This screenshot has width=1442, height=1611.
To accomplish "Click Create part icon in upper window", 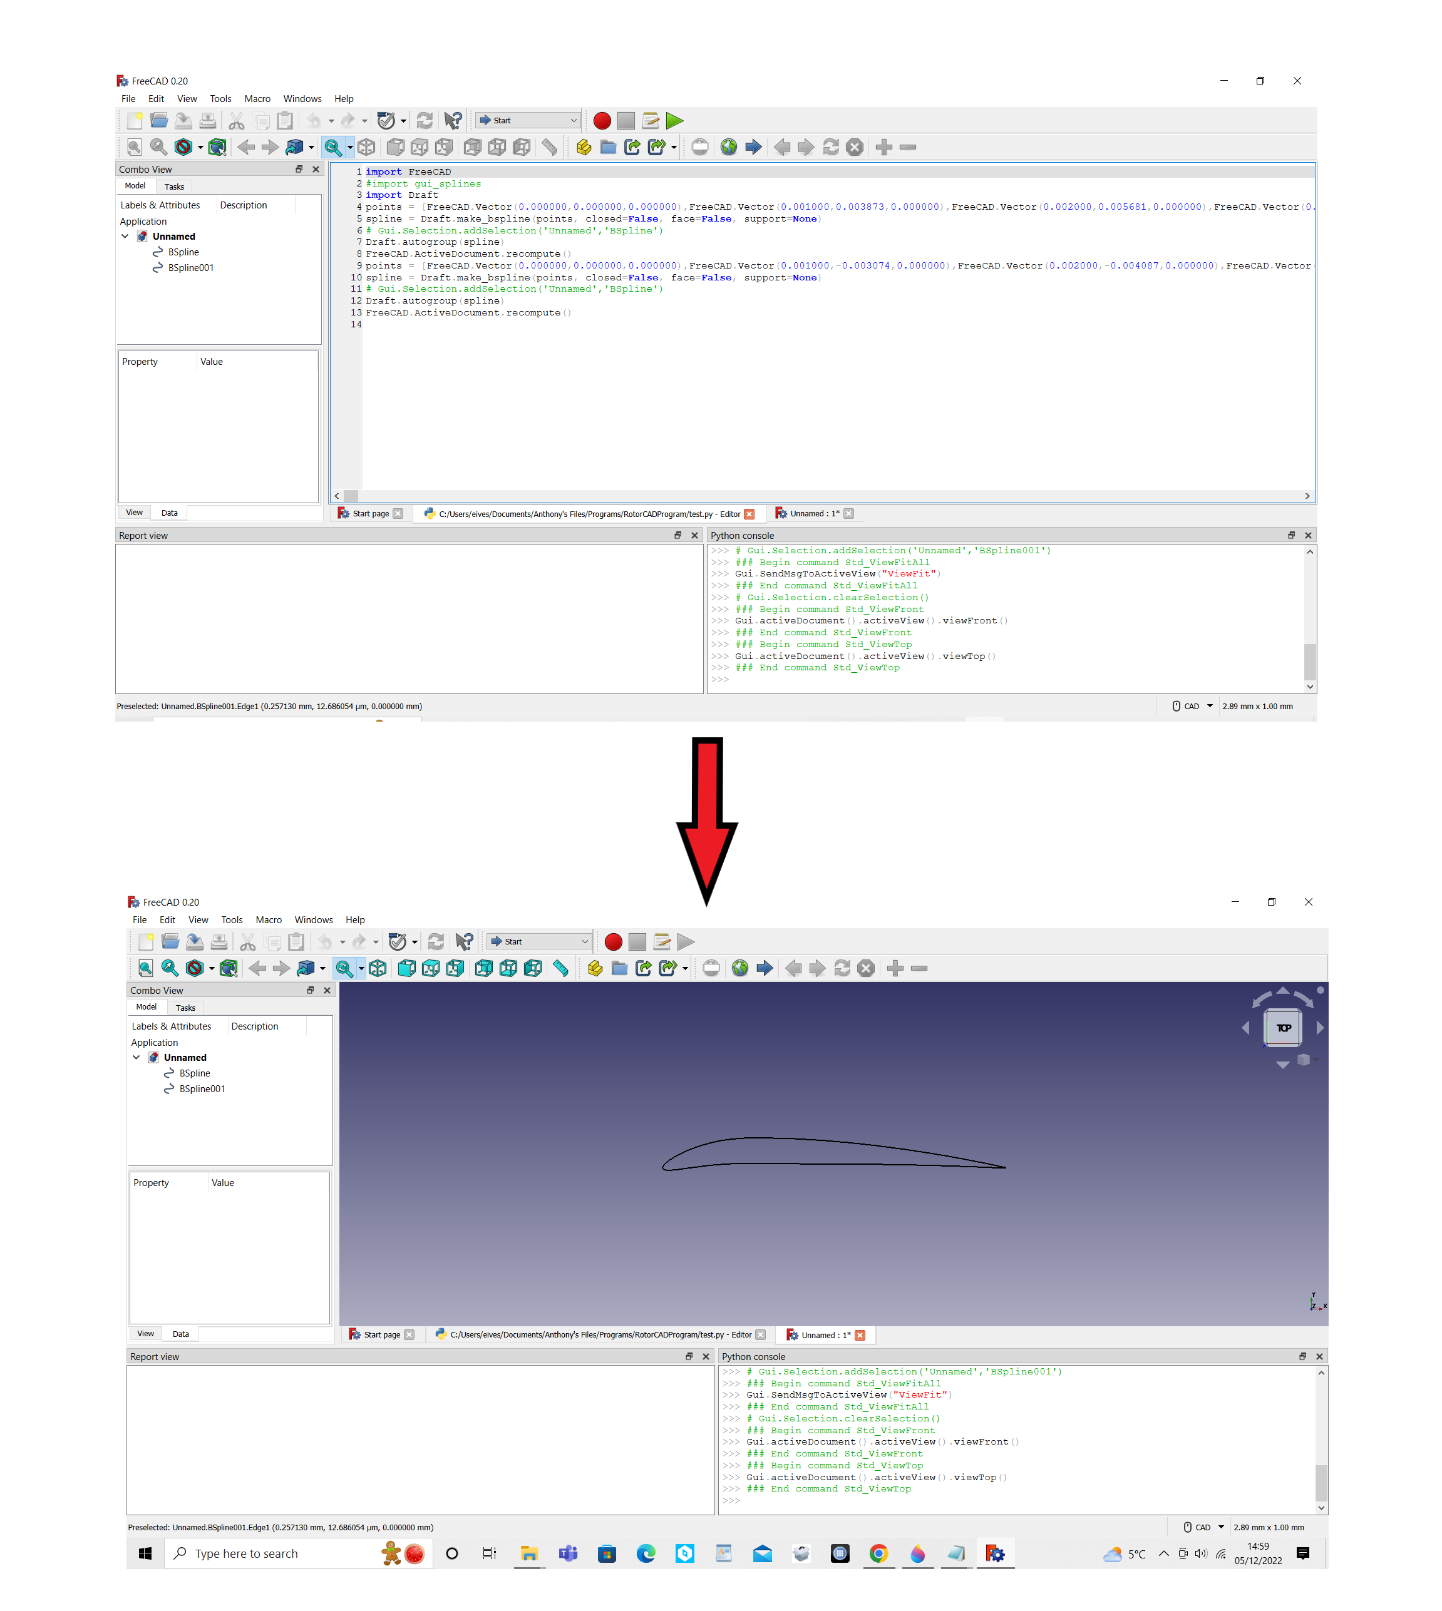I will click(x=584, y=146).
